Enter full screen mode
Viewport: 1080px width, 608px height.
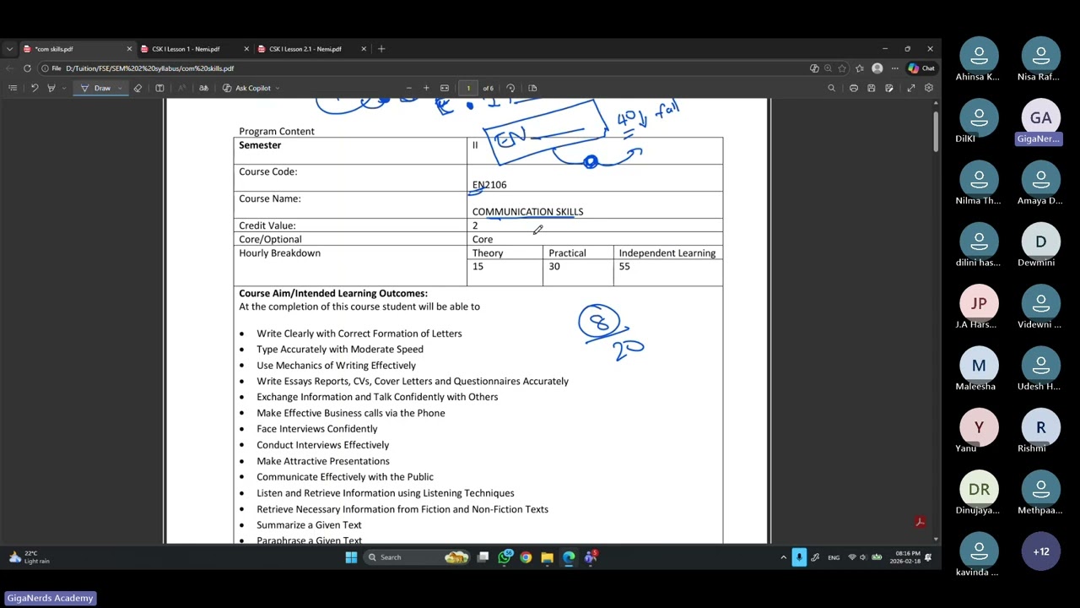pyautogui.click(x=911, y=88)
